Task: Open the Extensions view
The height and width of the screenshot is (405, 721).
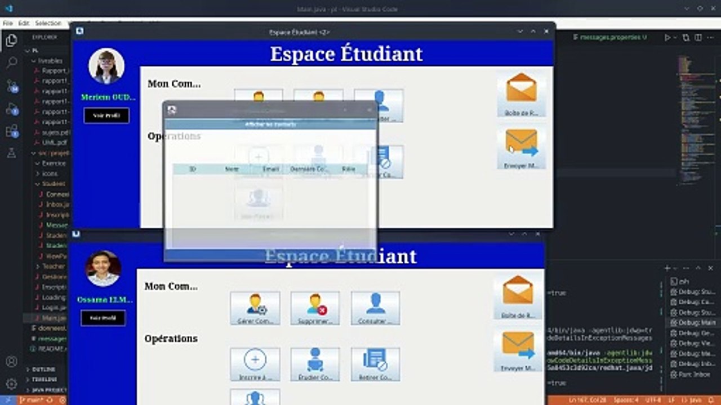Action: pyautogui.click(x=12, y=131)
